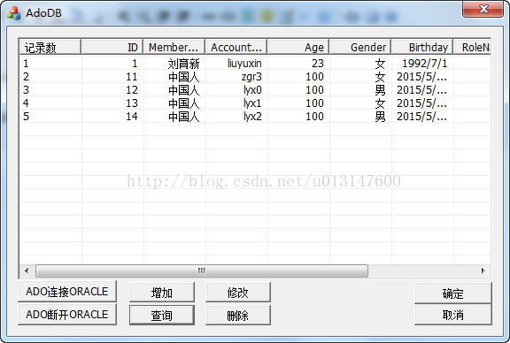Click the 增加 button

point(162,293)
